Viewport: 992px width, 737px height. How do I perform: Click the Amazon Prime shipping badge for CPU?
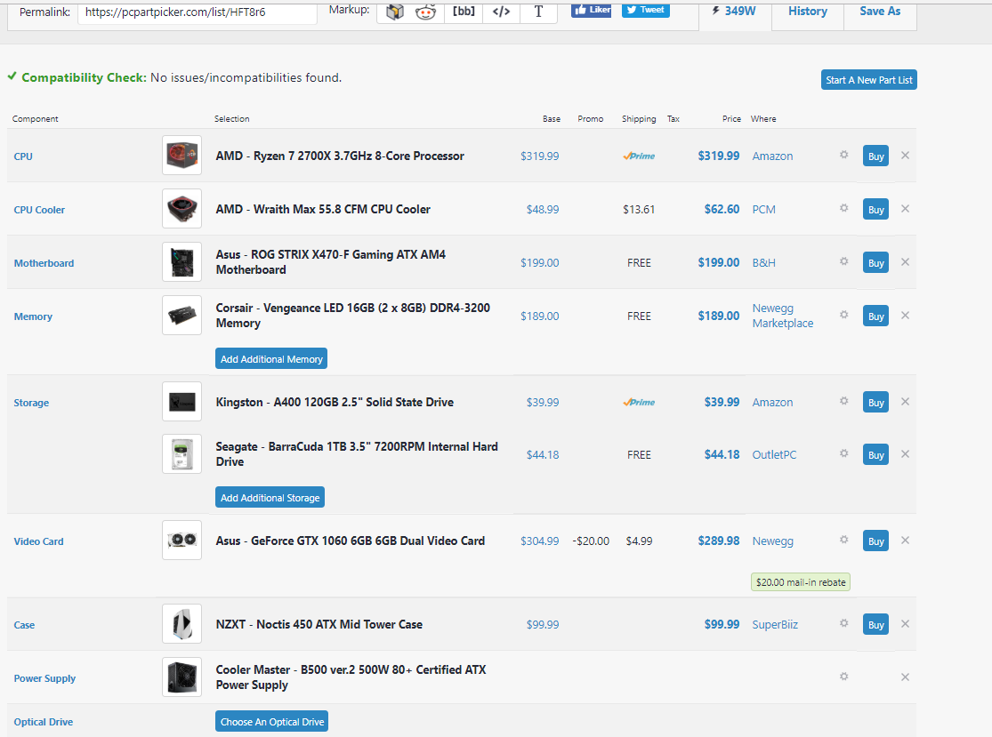639,156
